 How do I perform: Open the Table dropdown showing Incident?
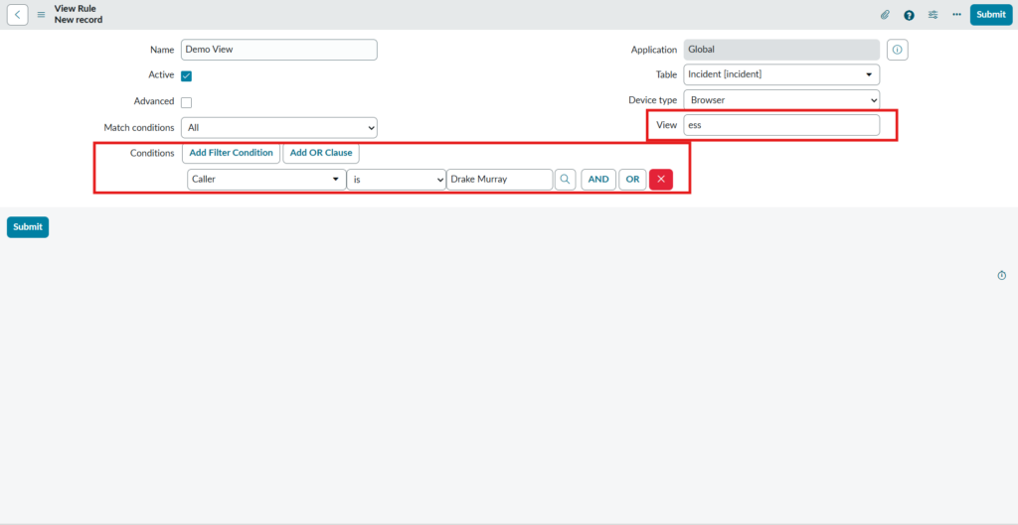(781, 74)
